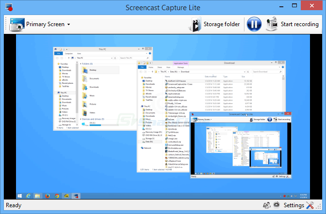Click the Ready status text

coord(14,205)
